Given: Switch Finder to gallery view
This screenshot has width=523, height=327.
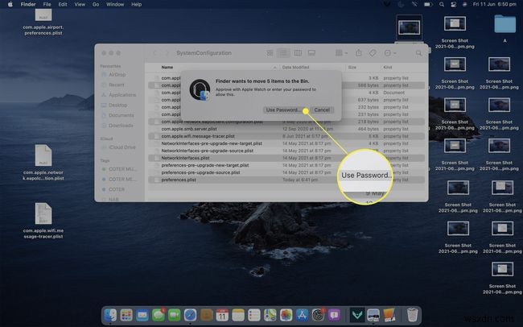Looking at the screenshot, I should tap(311, 53).
